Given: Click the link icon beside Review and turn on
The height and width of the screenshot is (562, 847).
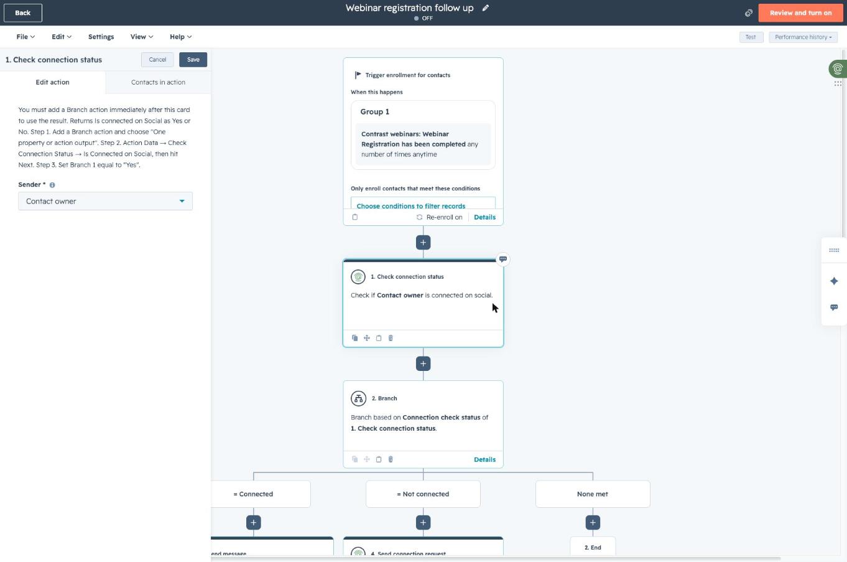Looking at the screenshot, I should [749, 12].
